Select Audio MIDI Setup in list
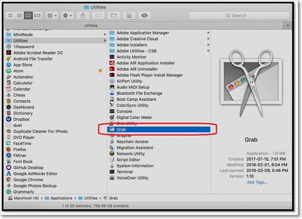The height and width of the screenshot is (219, 302). coord(133,87)
